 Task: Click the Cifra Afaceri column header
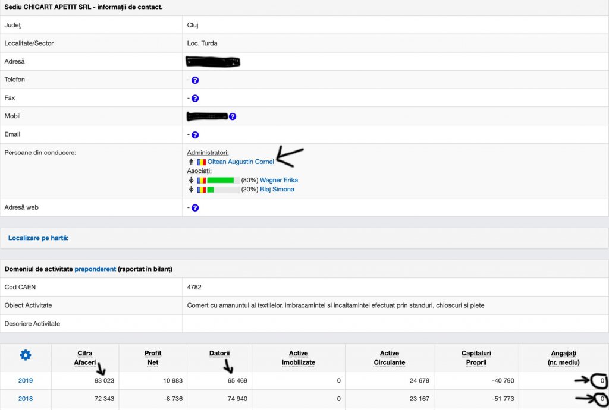(84, 358)
